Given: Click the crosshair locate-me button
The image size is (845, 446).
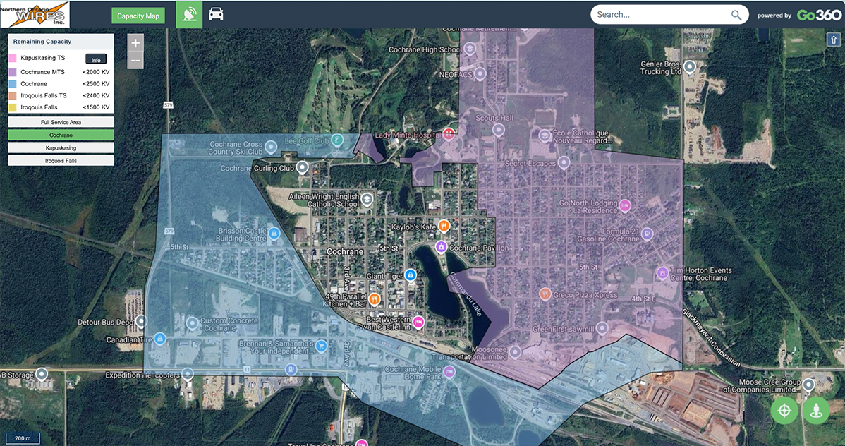Looking at the screenshot, I should point(784,410).
